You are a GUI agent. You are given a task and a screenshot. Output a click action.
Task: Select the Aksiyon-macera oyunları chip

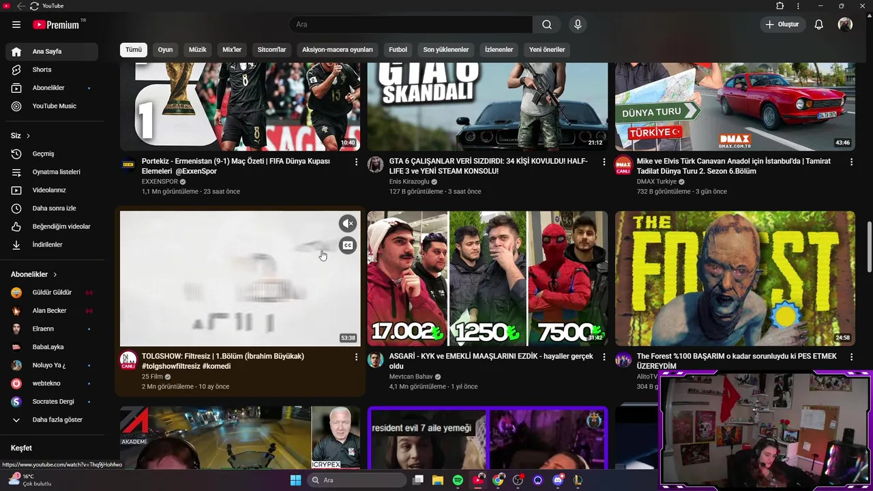pos(338,50)
